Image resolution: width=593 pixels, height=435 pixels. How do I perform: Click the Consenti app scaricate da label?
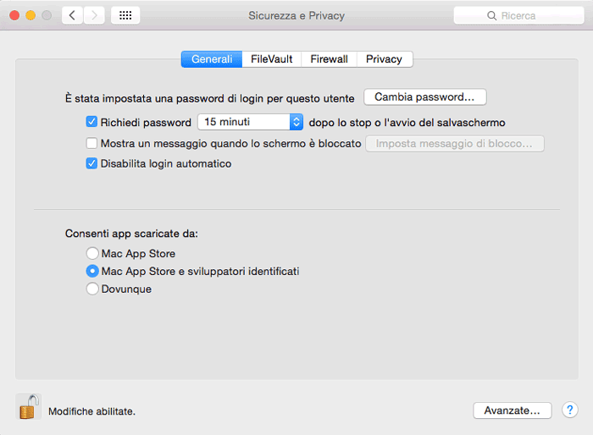coord(131,234)
